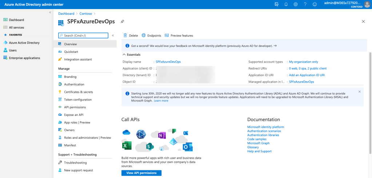Image resolution: width=372 pixels, height=178 pixels.
Task: Open Preview features in the toolbar
Action: 179,36
